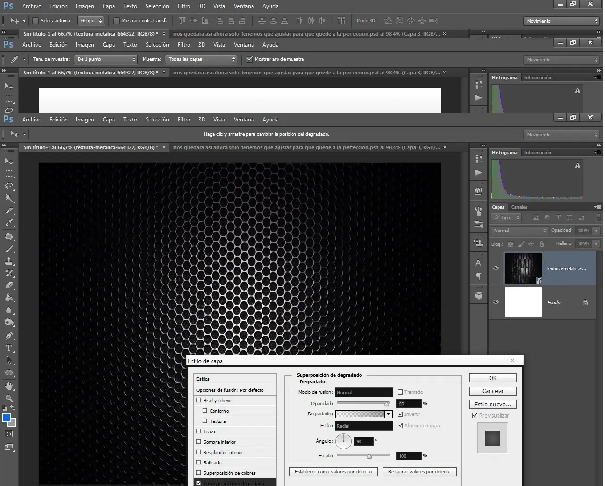
Task: Open the Tipo layer filter dropdown
Action: point(506,218)
